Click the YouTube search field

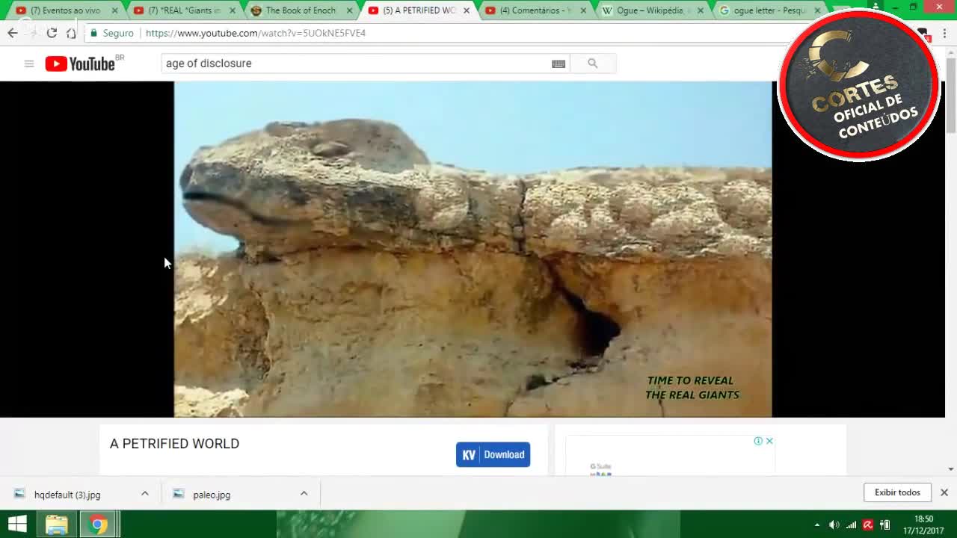click(x=355, y=64)
